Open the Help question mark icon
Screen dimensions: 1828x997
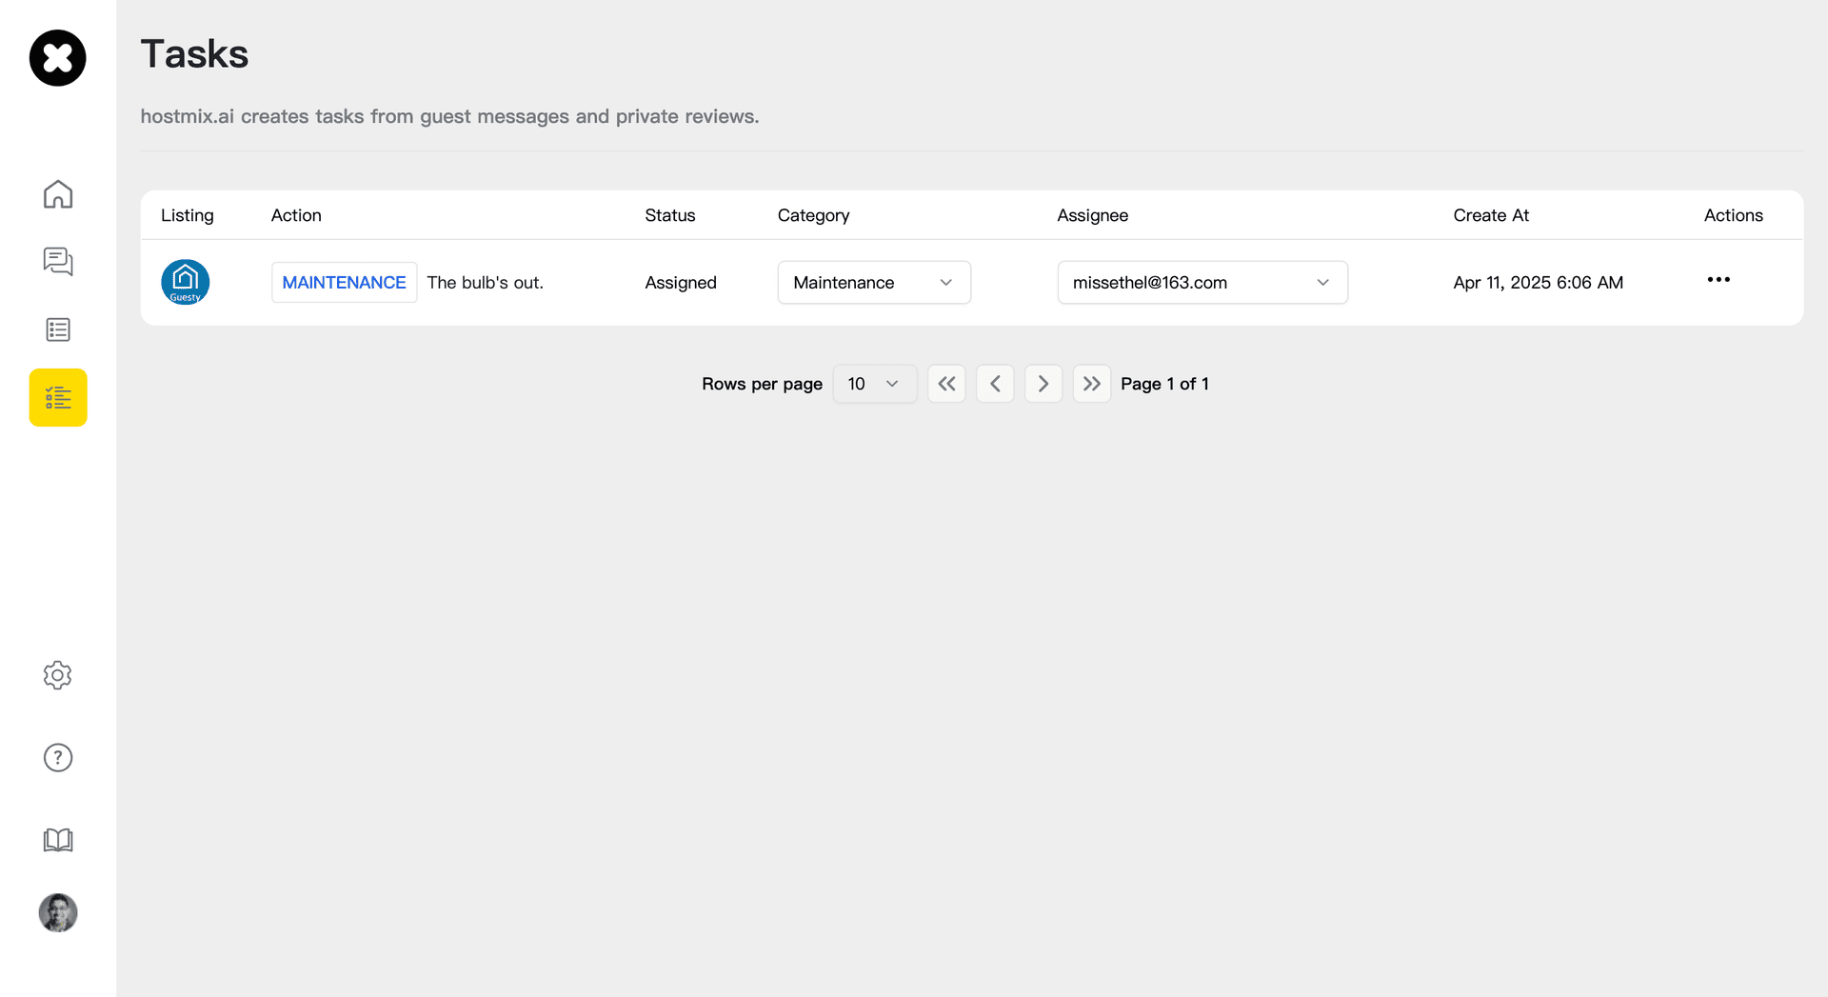[x=58, y=758]
